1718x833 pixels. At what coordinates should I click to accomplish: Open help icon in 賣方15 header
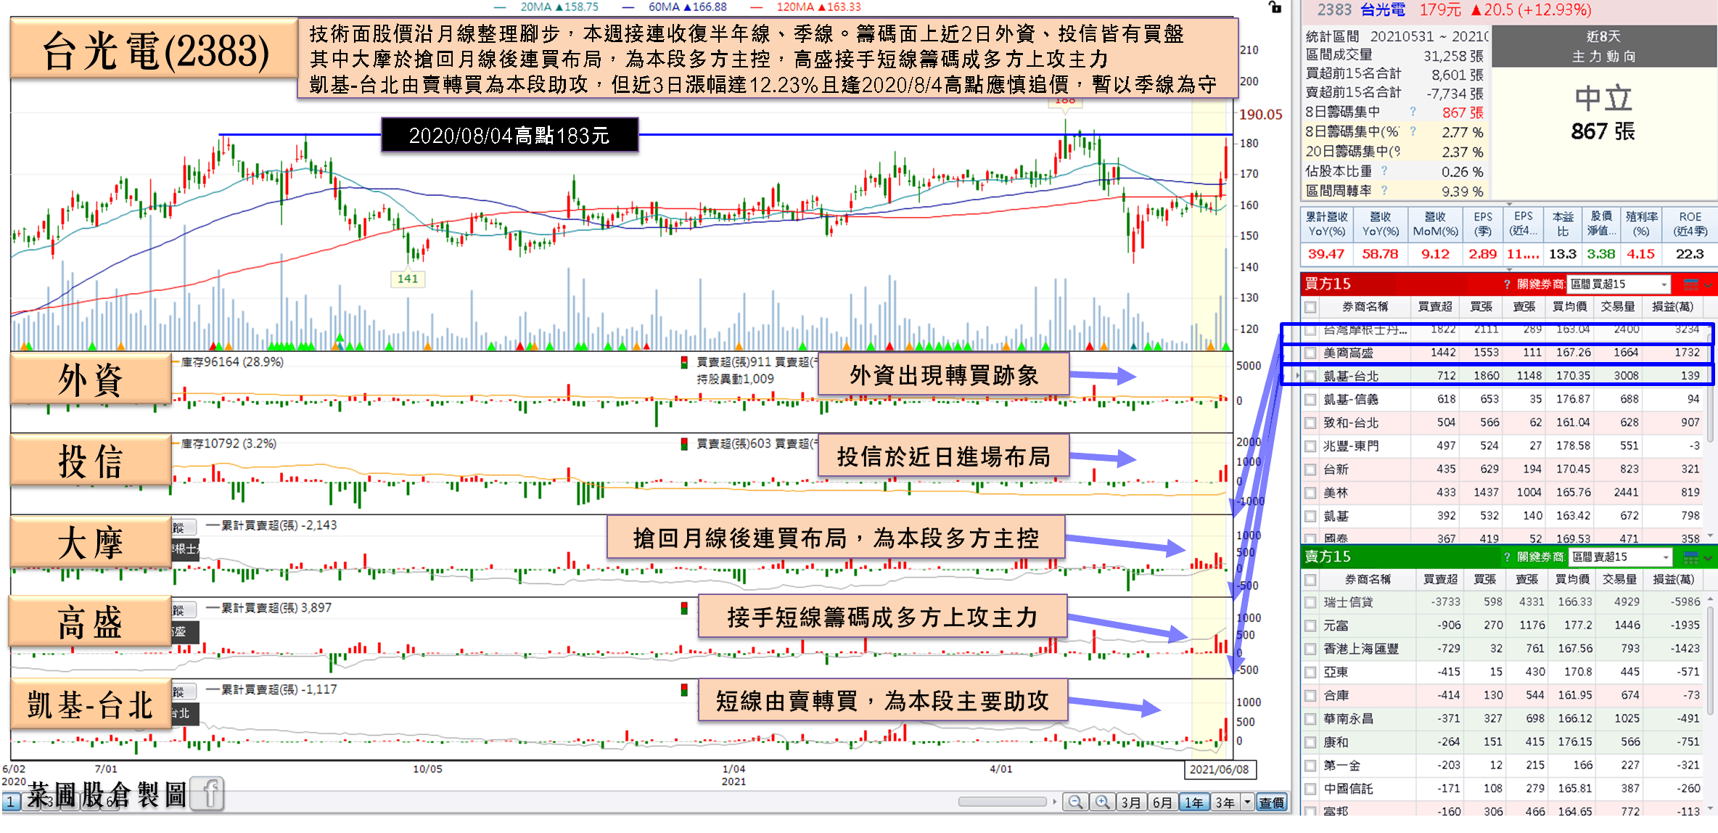tap(1507, 557)
